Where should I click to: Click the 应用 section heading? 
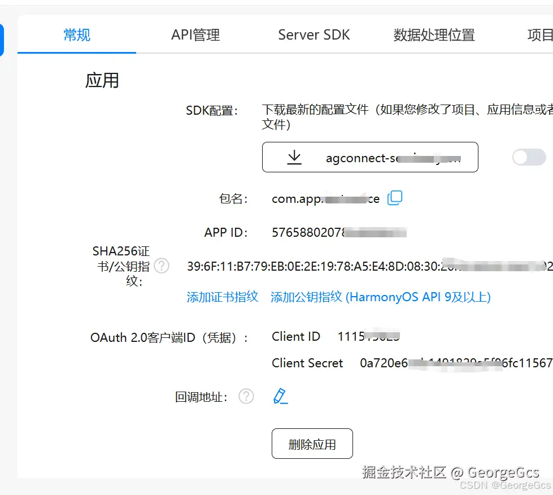tap(102, 80)
